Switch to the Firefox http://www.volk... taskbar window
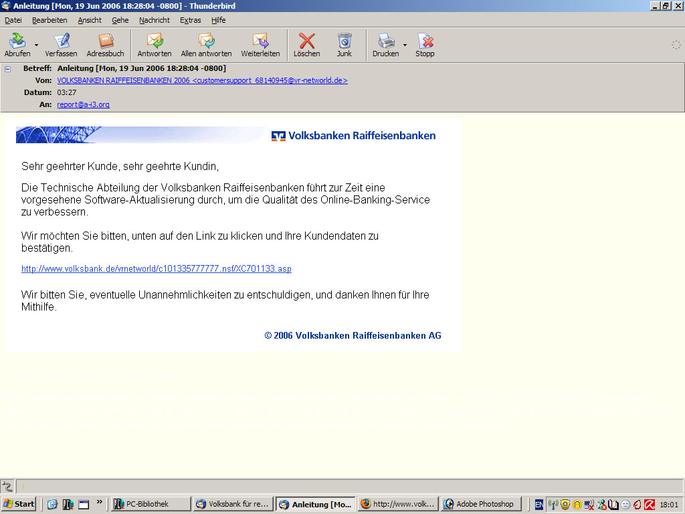The height and width of the screenshot is (514, 685). coord(398,504)
